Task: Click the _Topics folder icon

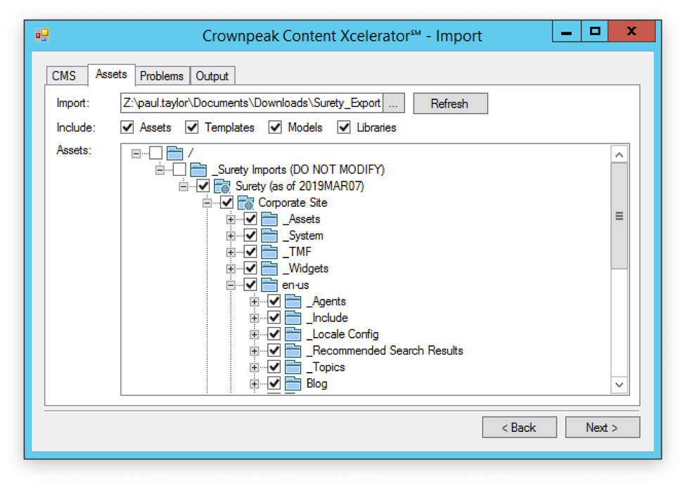Action: [x=293, y=367]
